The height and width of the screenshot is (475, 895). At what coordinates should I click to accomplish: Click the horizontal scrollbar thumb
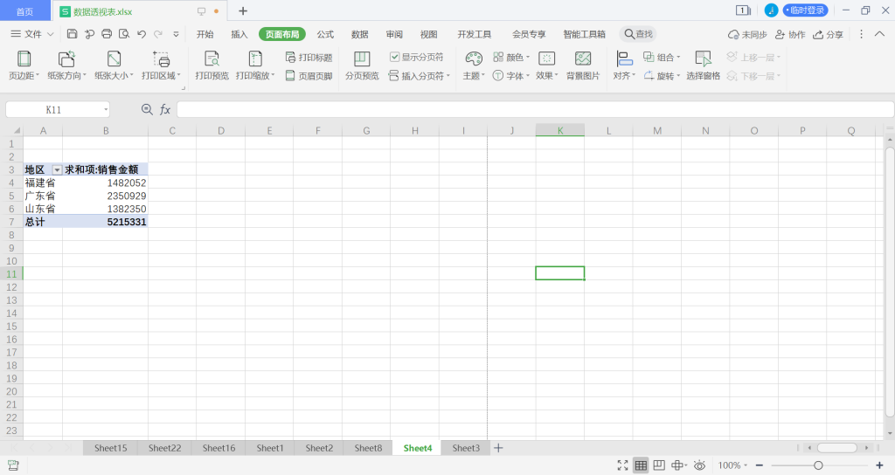point(837,448)
